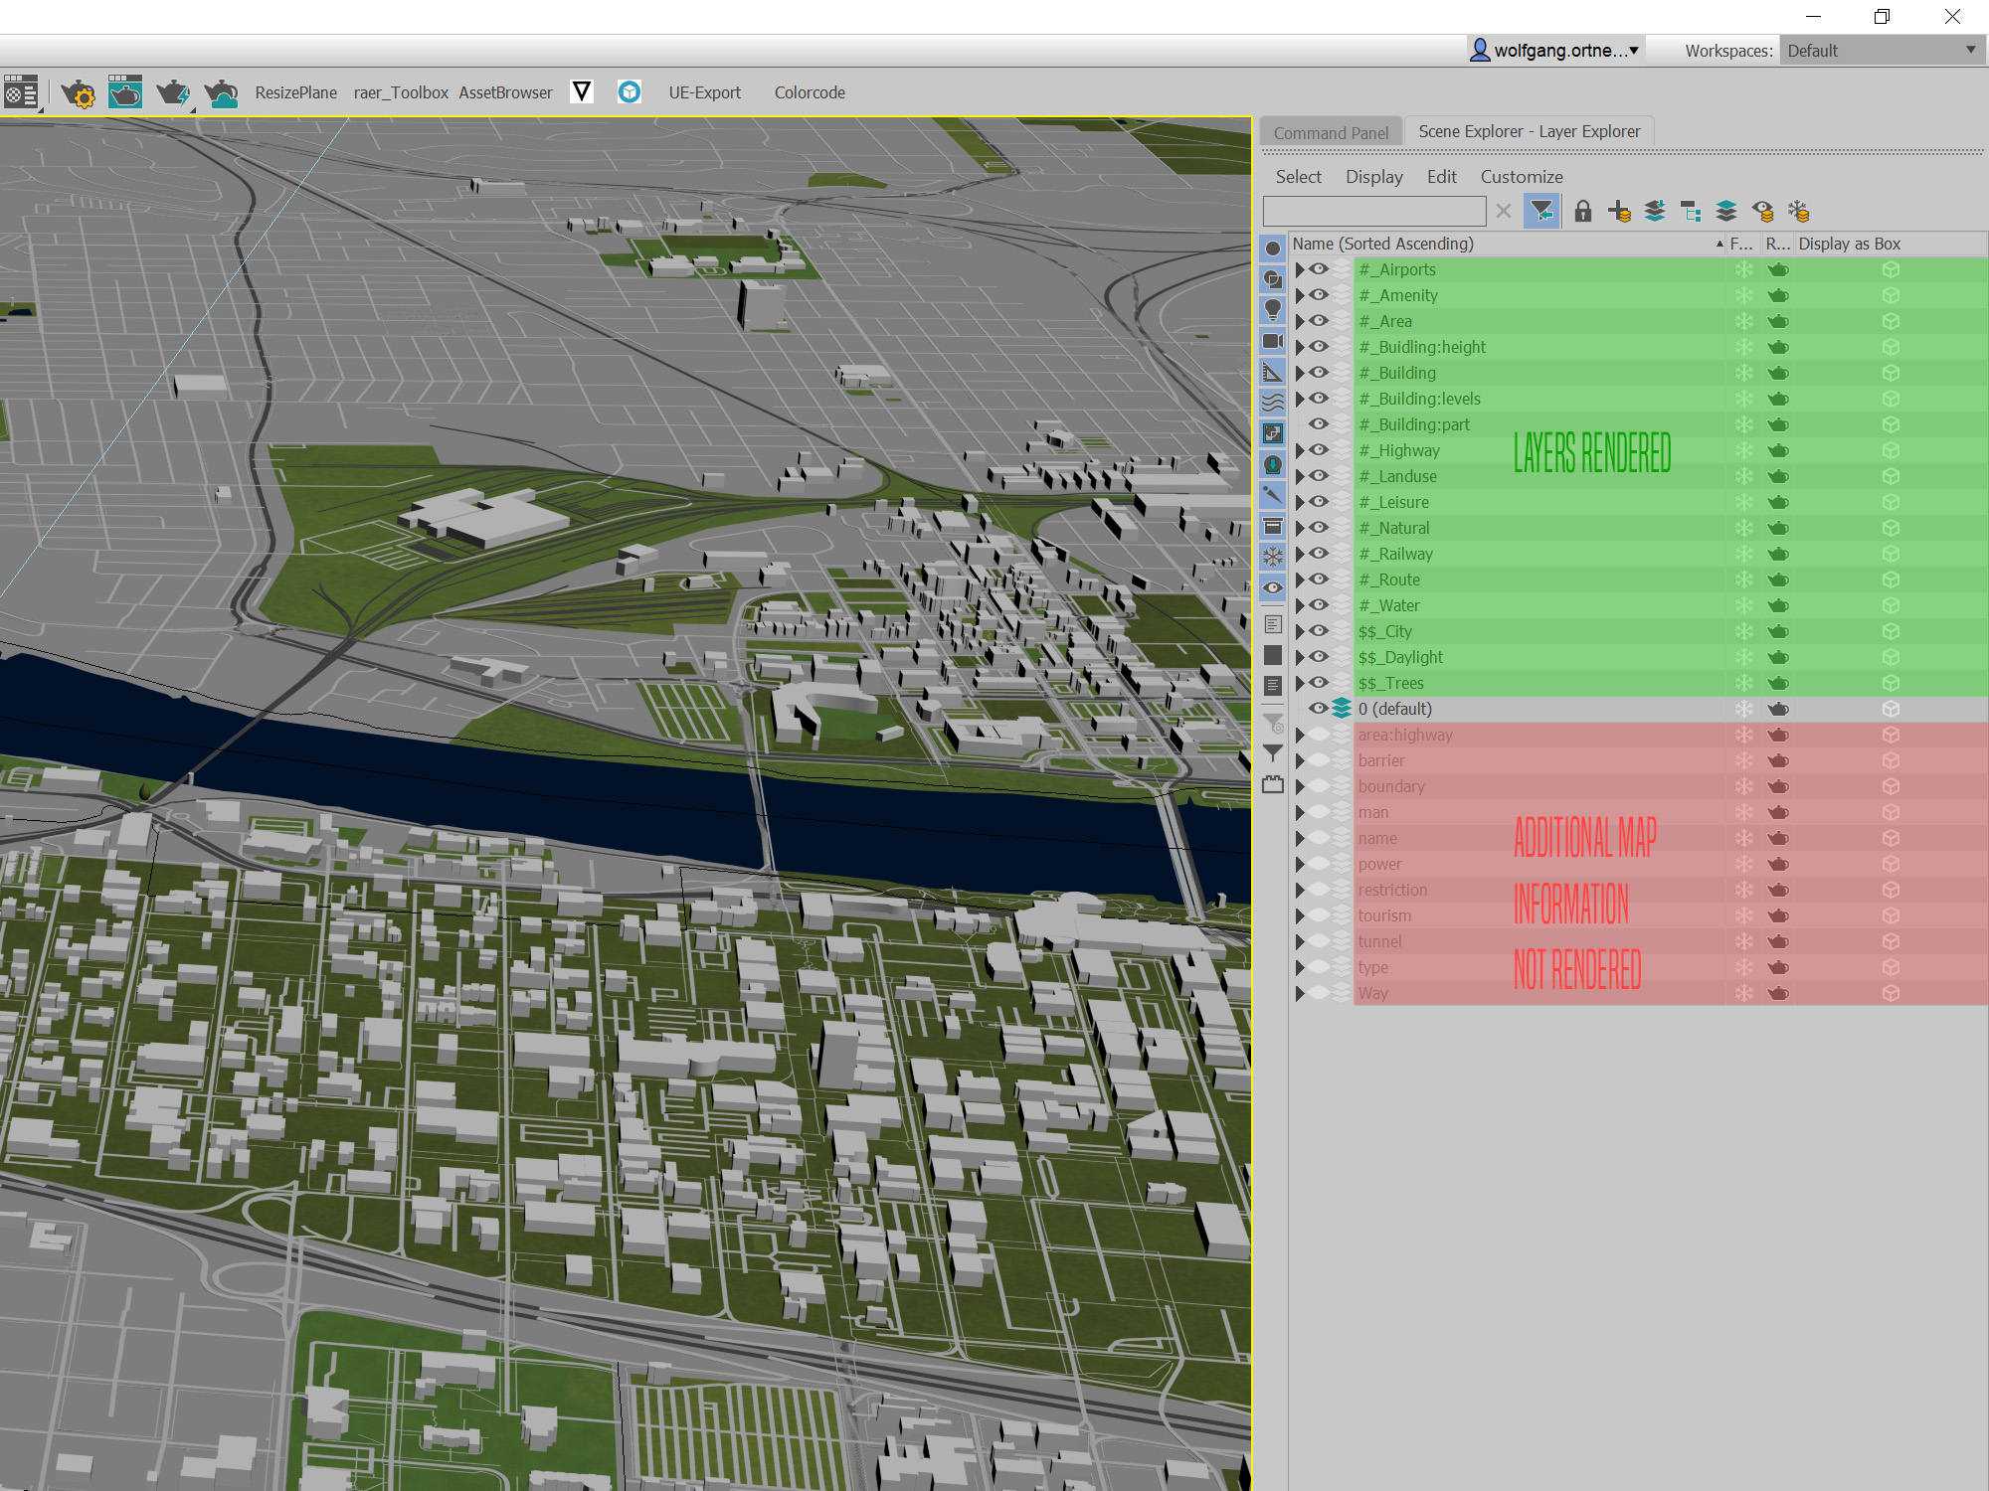Image resolution: width=1989 pixels, height=1491 pixels.
Task: Toggle display lights bulb filter icon
Action: click(x=1273, y=310)
